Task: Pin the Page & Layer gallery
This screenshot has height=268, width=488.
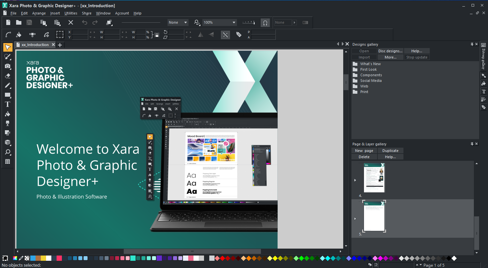Action: click(472, 144)
